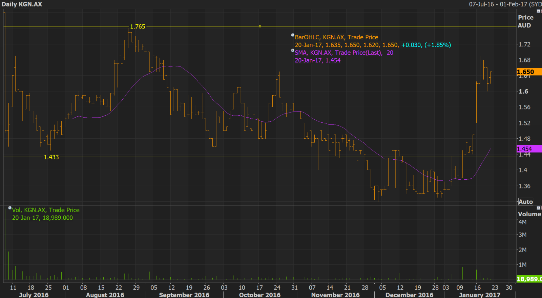Select the 1.433 horizontal line label
Screen dimensions: 542x298
click(51, 157)
